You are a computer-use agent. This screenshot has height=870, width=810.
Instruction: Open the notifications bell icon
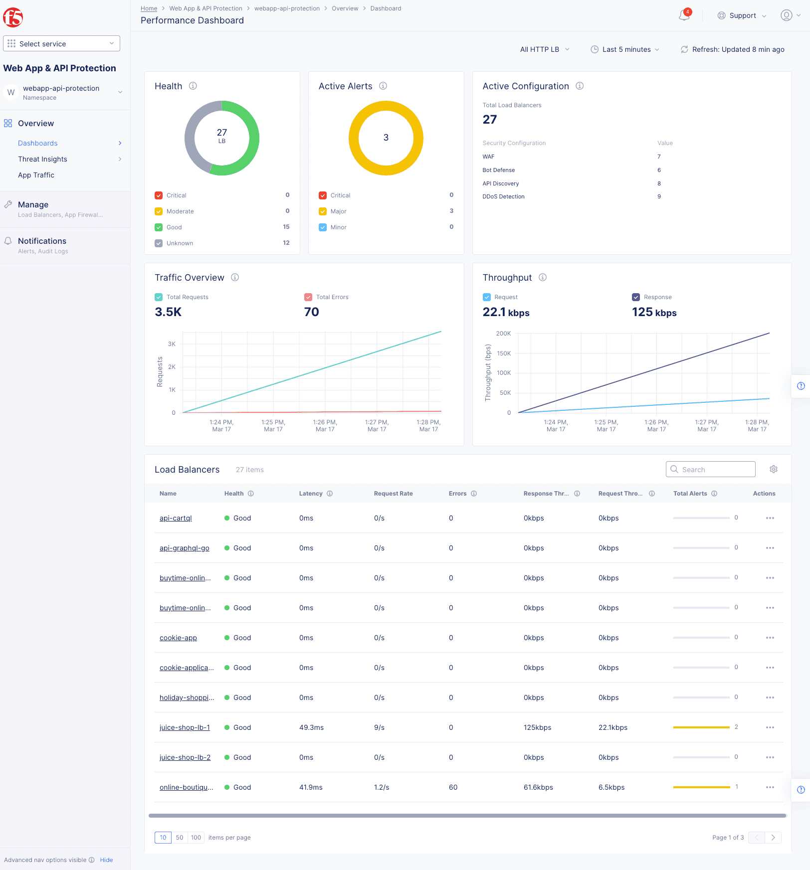[x=684, y=15]
